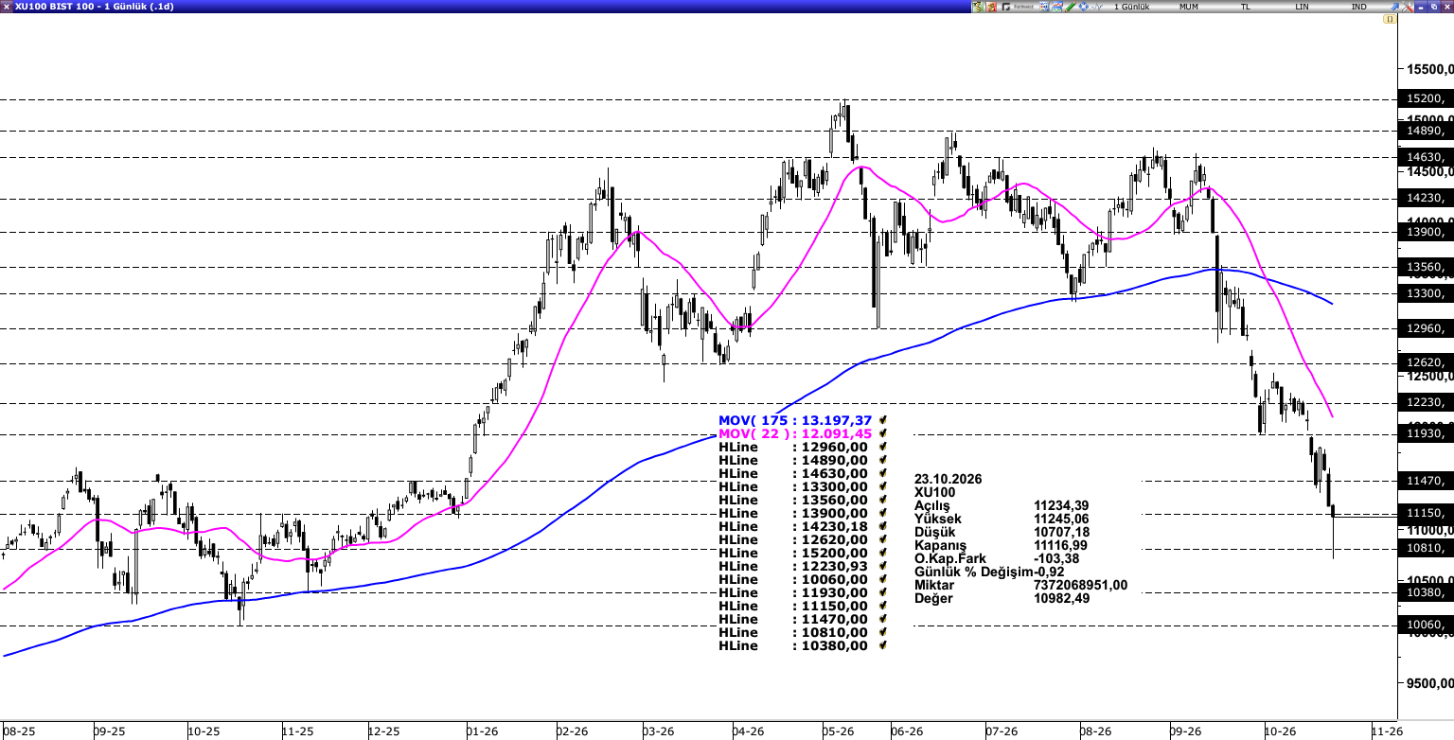The height and width of the screenshot is (740, 1454).
Task: Click the Kapanış value 11116,99
Action: tap(1061, 545)
